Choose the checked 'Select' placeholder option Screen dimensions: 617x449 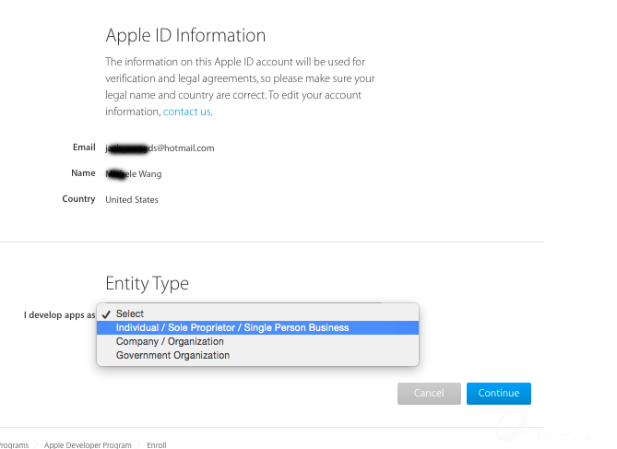tap(130, 313)
